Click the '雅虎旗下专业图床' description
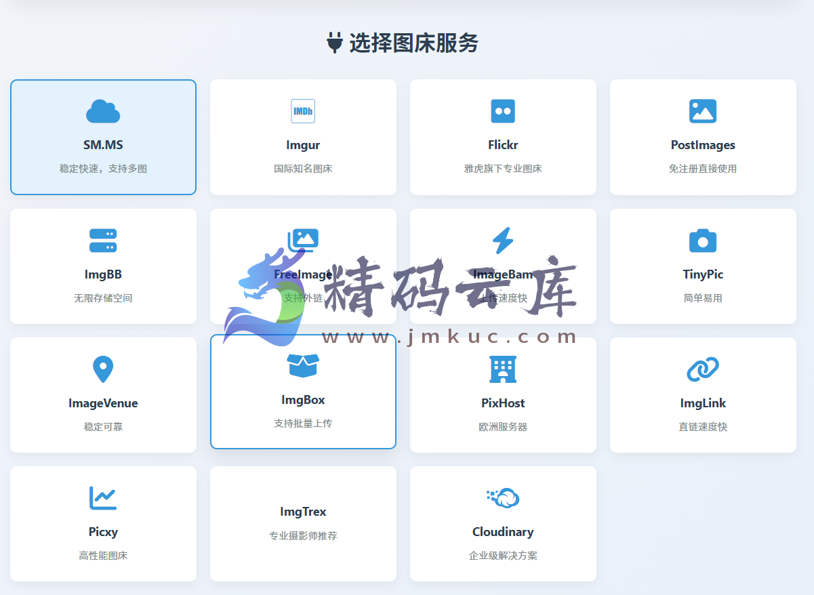This screenshot has height=595, width=814. [x=503, y=169]
